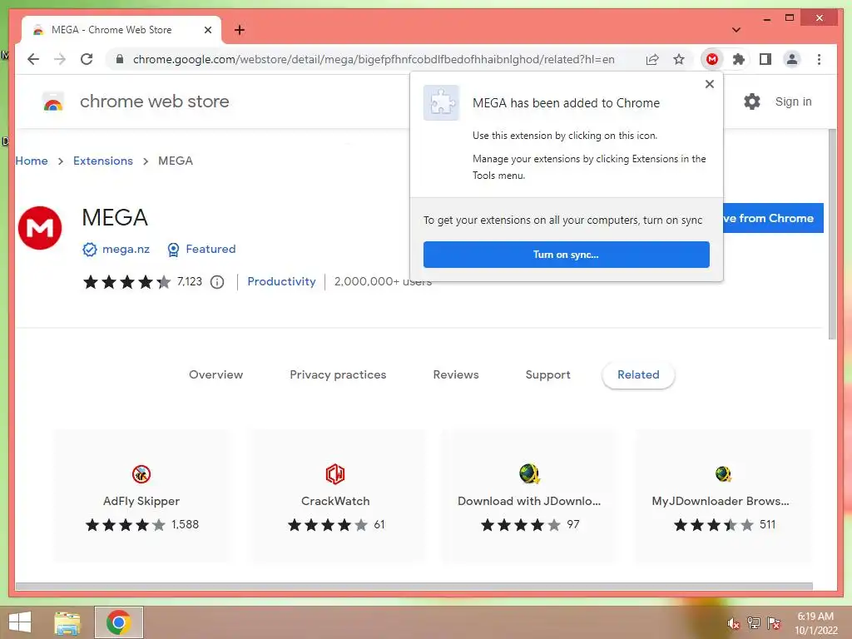Expand the tab search chevron

point(736,30)
